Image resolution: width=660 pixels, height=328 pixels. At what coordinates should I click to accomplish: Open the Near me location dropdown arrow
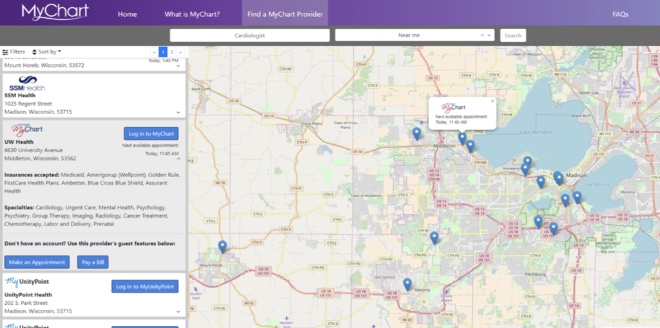pos(489,35)
